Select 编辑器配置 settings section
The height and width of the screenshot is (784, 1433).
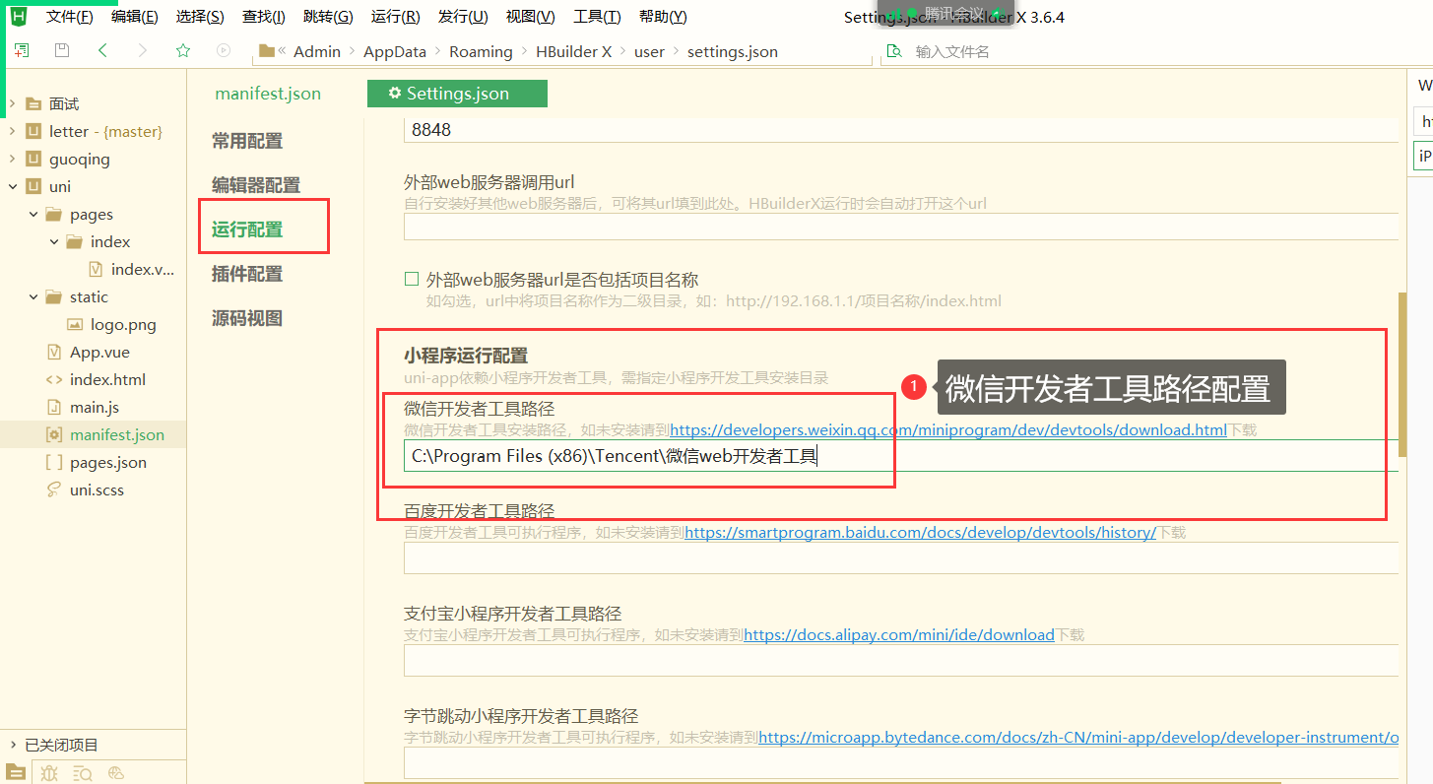tap(256, 185)
